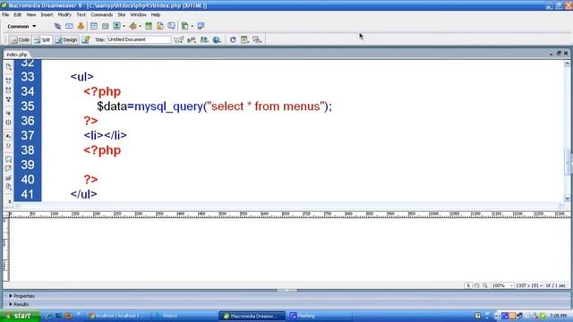Insert a Named Anchor

click(81, 26)
